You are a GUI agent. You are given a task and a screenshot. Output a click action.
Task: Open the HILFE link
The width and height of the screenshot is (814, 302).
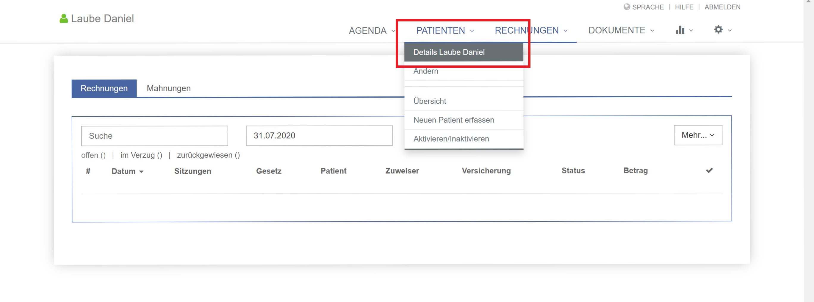(x=684, y=7)
